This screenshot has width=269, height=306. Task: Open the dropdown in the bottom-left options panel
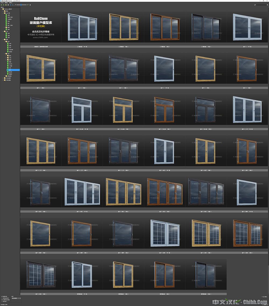click(x=16, y=298)
